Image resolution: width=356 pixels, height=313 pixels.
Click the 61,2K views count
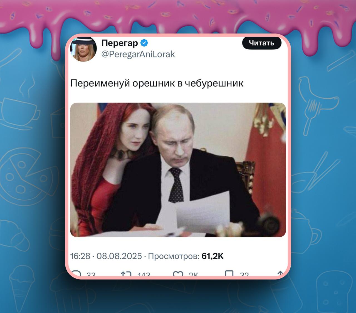click(212, 256)
